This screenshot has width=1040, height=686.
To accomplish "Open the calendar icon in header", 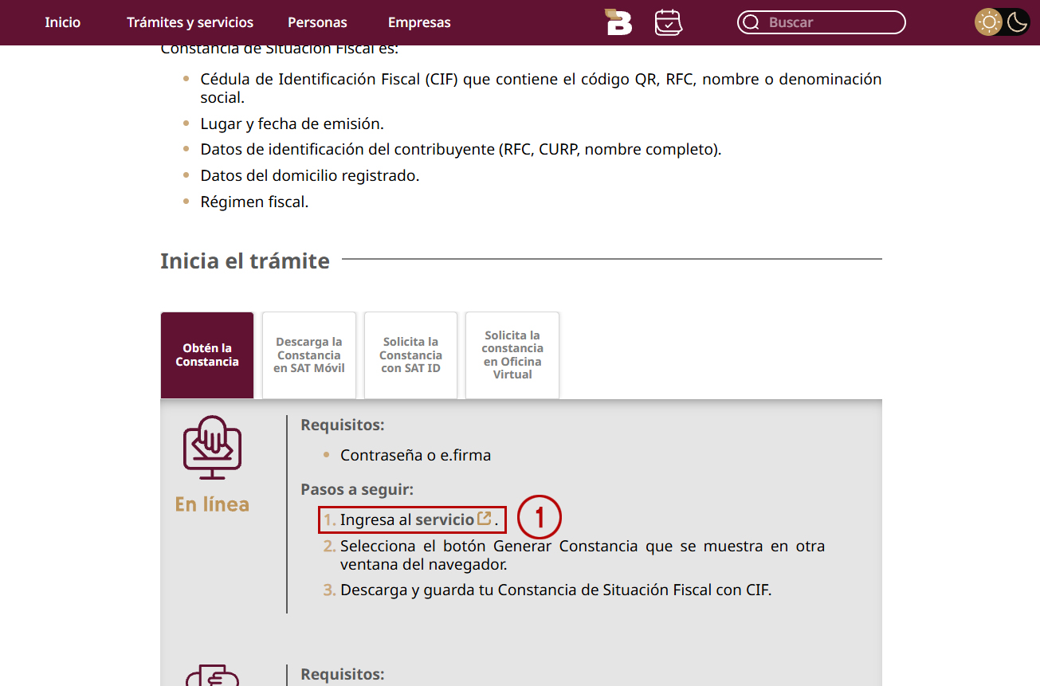I will 669,22.
